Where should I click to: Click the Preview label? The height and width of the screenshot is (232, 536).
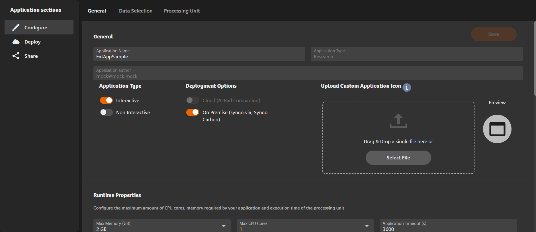(x=497, y=102)
